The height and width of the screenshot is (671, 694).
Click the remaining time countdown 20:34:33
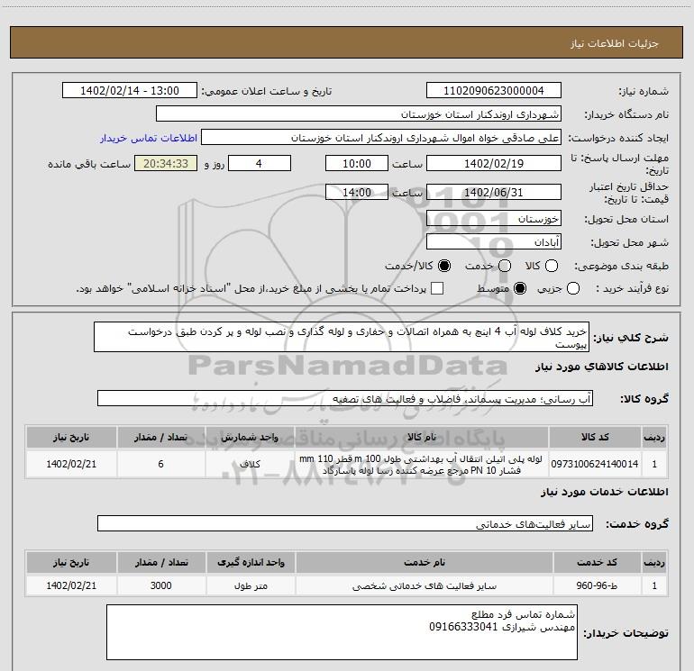point(166,163)
